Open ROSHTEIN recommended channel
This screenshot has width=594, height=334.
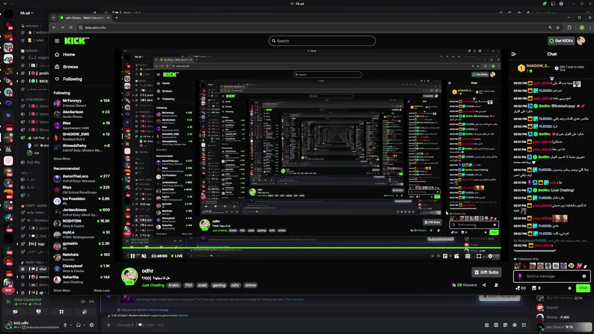[81, 223]
